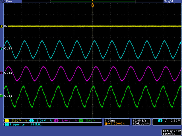This screenshot has height=136, width=182.
Task: Open the 2.30 V trigger level readout
Action: (175, 121)
